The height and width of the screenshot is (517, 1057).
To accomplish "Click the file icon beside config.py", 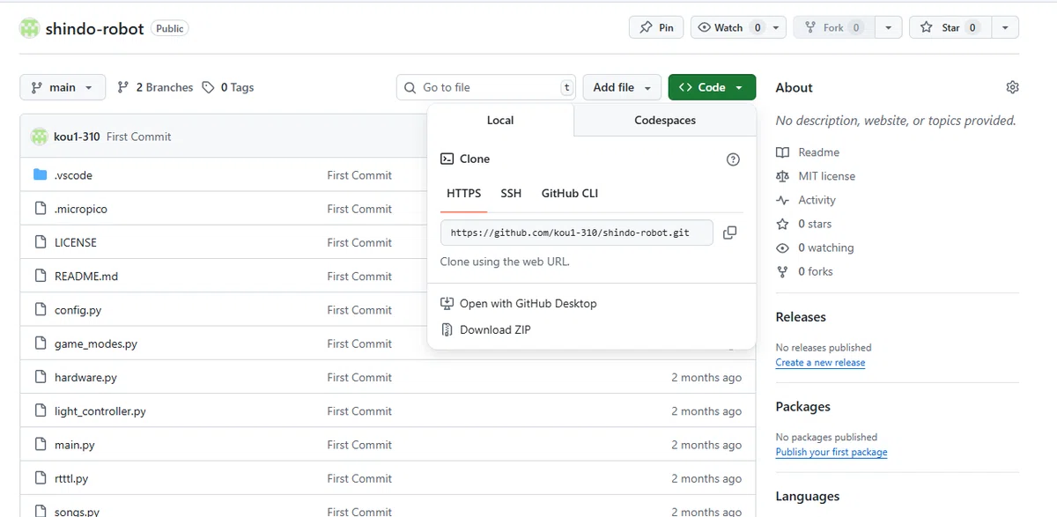I will pyautogui.click(x=40, y=309).
